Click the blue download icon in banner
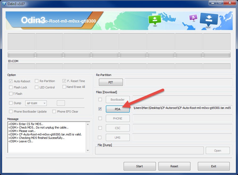This screenshot has height=175, width=238. coord(209,19)
